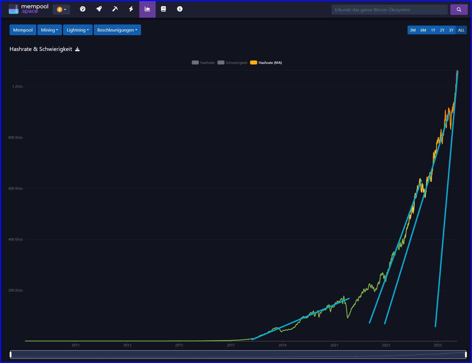Switch to the 3M time range
The height and width of the screenshot is (363, 472).
click(x=413, y=30)
